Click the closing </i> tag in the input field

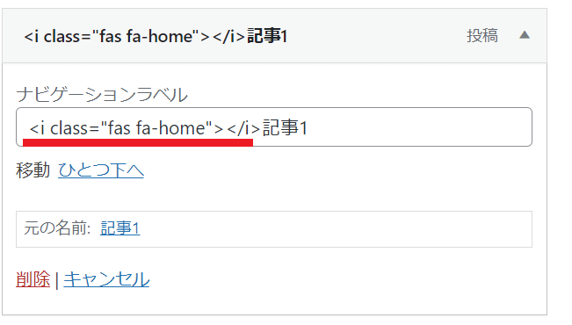point(243,128)
